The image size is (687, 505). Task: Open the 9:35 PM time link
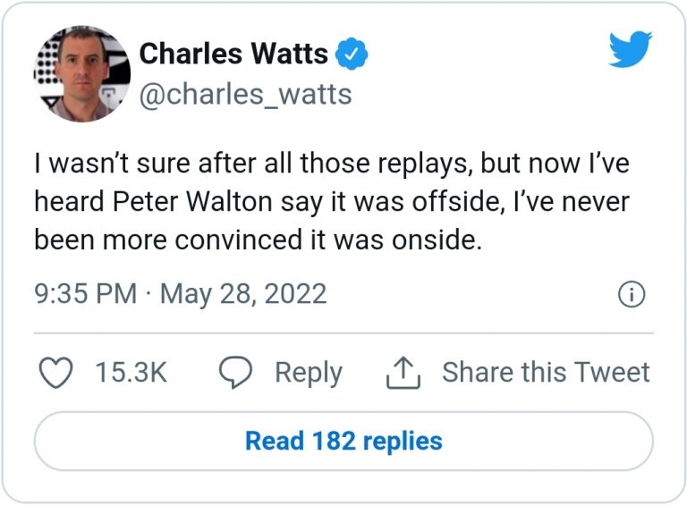pyautogui.click(x=85, y=293)
